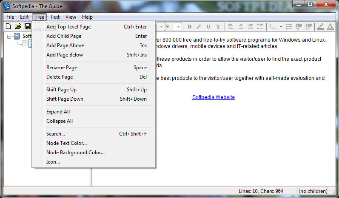Viewport: 339px width, 198px height.
Task: Choose Delete Page
Action: pos(94,77)
